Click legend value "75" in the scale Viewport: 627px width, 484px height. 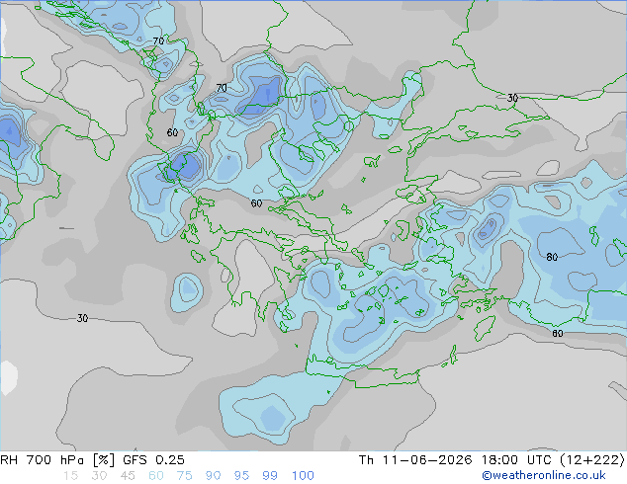coord(184,476)
